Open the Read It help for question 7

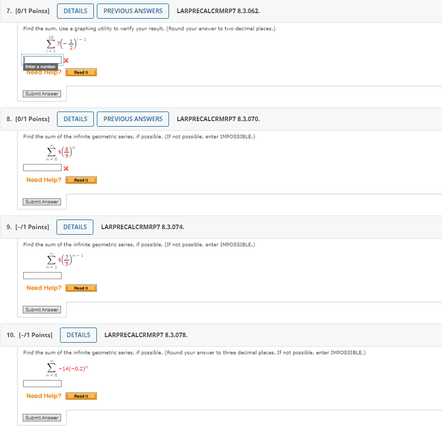tap(81, 72)
